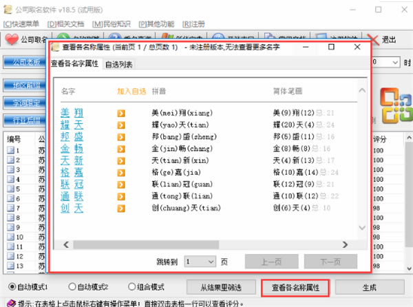Open the 通联 name link

(72, 196)
